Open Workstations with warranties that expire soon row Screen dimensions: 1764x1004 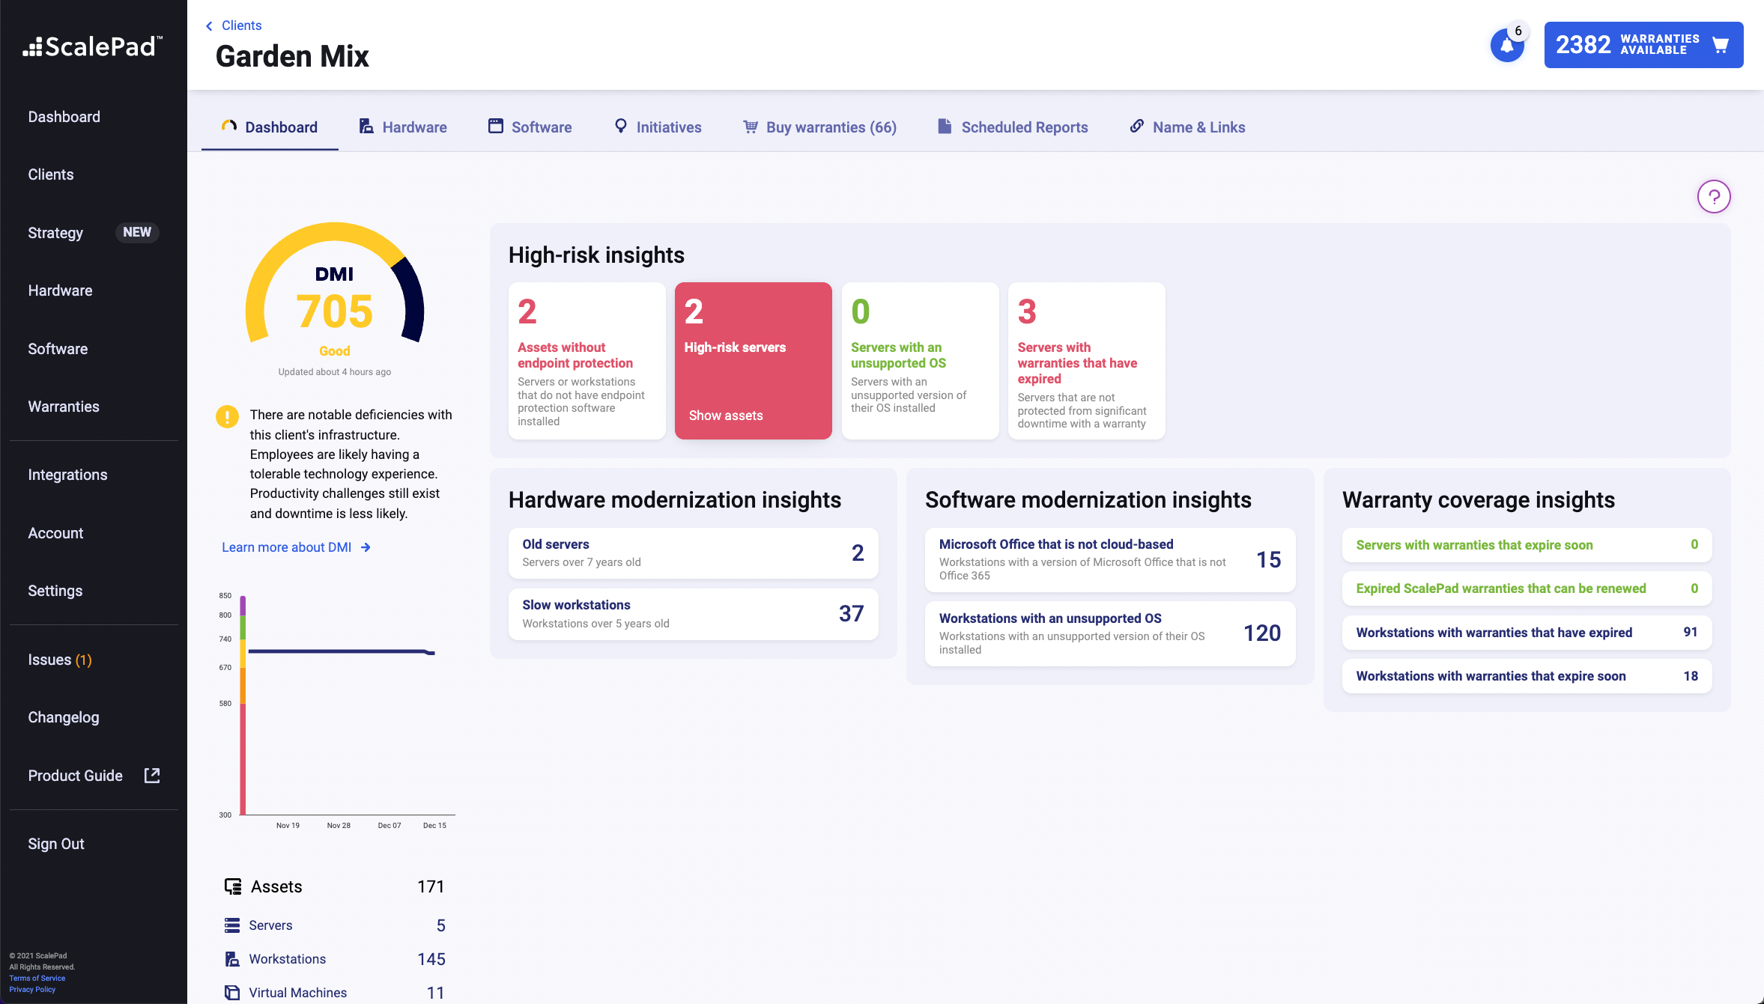point(1527,676)
